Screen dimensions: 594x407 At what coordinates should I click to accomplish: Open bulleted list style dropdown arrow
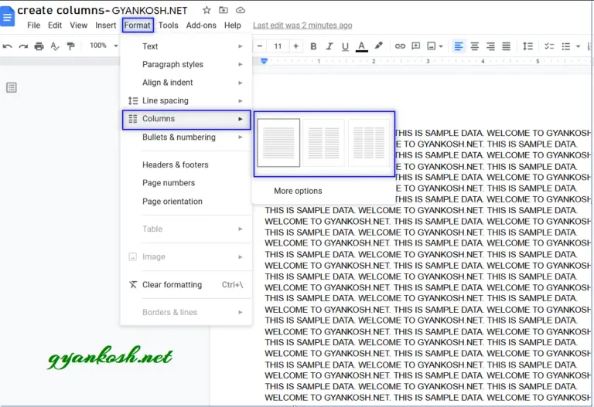click(x=578, y=46)
